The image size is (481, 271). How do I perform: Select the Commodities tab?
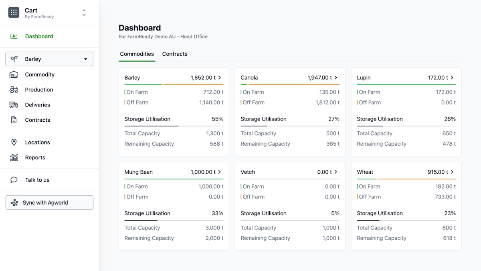pyautogui.click(x=137, y=54)
